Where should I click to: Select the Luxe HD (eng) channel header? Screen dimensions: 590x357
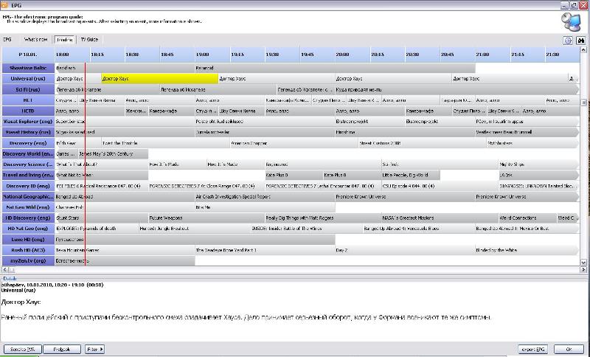tap(28, 239)
